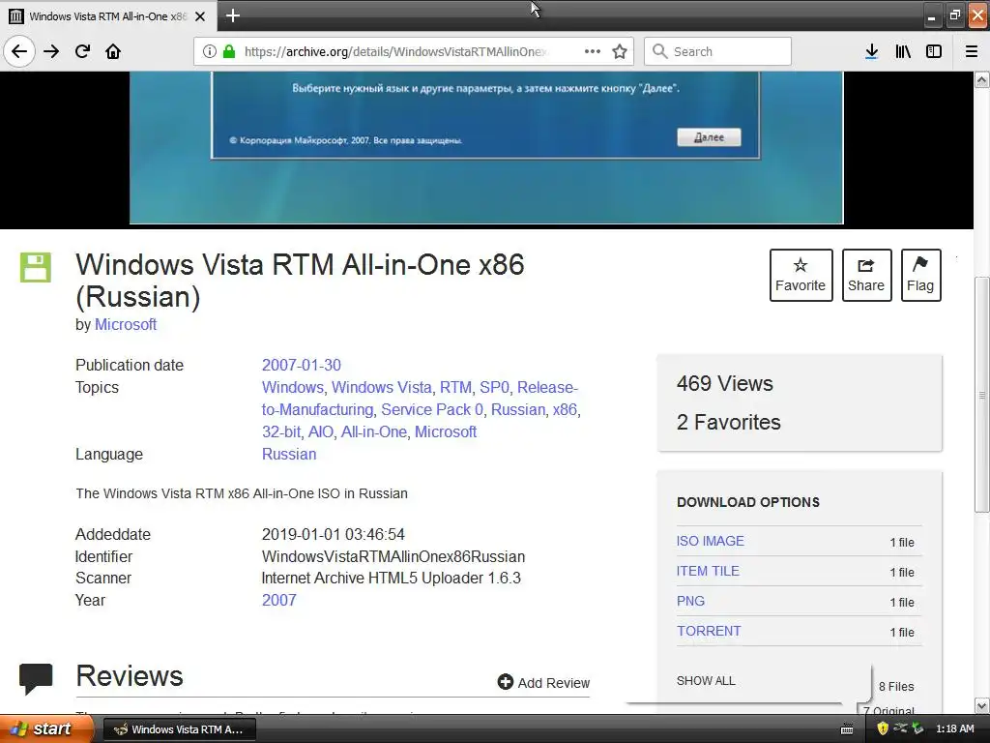
Task: Click scrollbar down arrow
Action: [x=981, y=705]
